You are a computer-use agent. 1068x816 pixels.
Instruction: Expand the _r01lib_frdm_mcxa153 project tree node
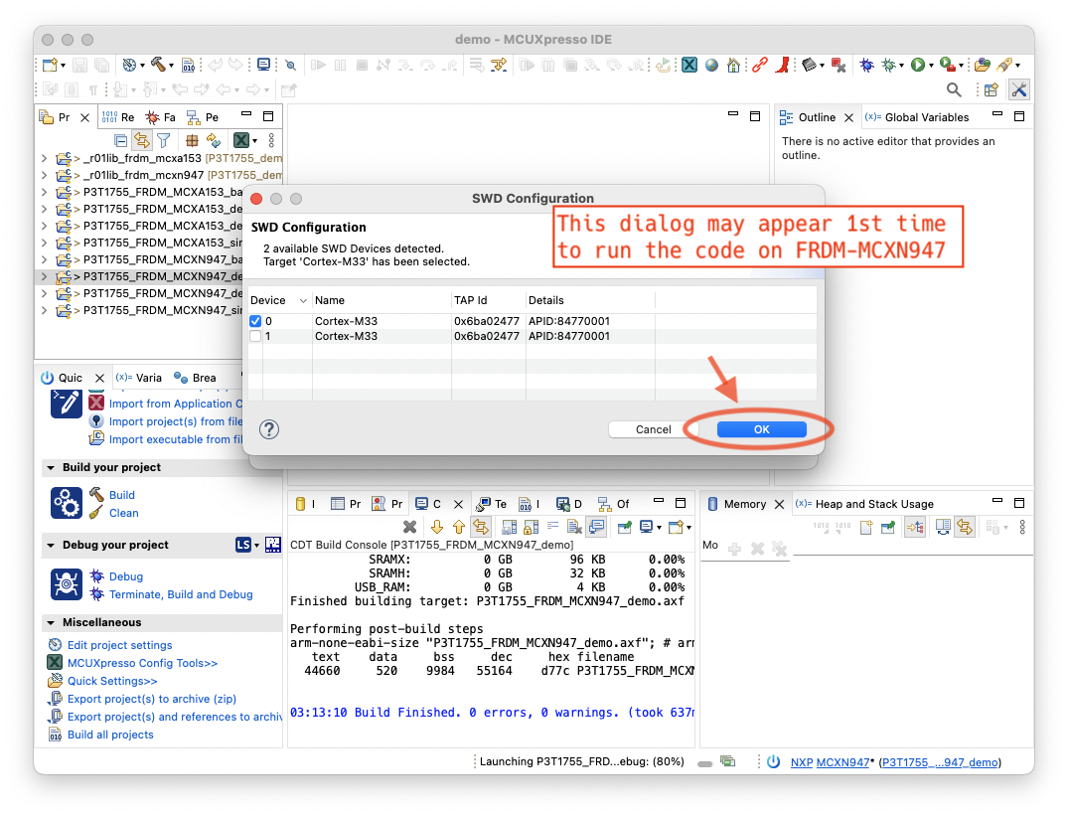[x=44, y=158]
